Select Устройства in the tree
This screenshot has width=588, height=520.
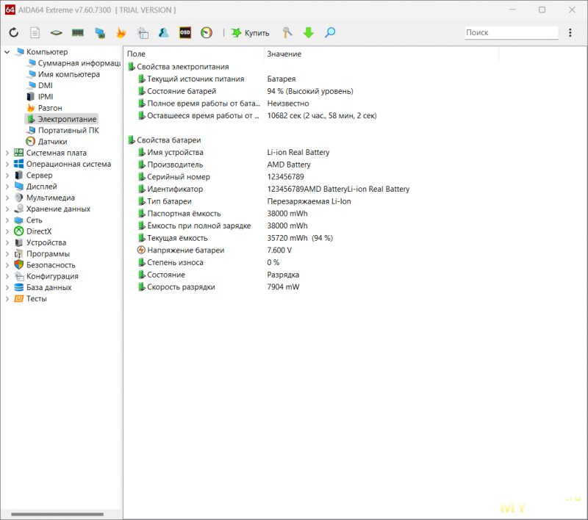pyautogui.click(x=40, y=243)
